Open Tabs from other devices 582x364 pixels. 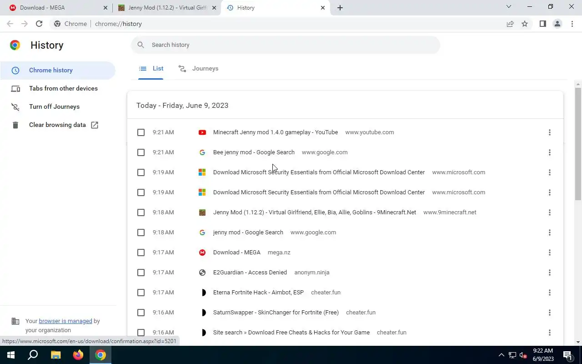(x=58, y=88)
